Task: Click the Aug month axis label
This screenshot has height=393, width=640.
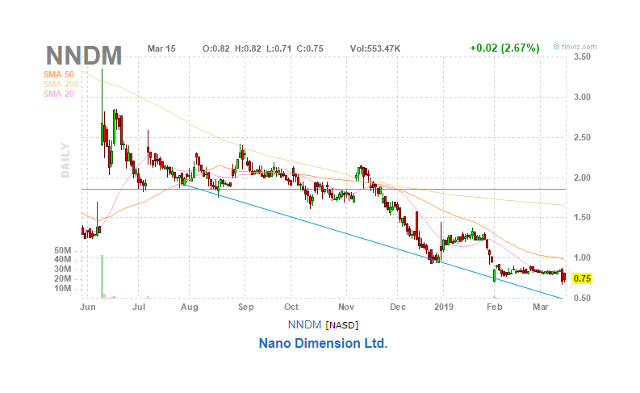Action: (x=190, y=307)
